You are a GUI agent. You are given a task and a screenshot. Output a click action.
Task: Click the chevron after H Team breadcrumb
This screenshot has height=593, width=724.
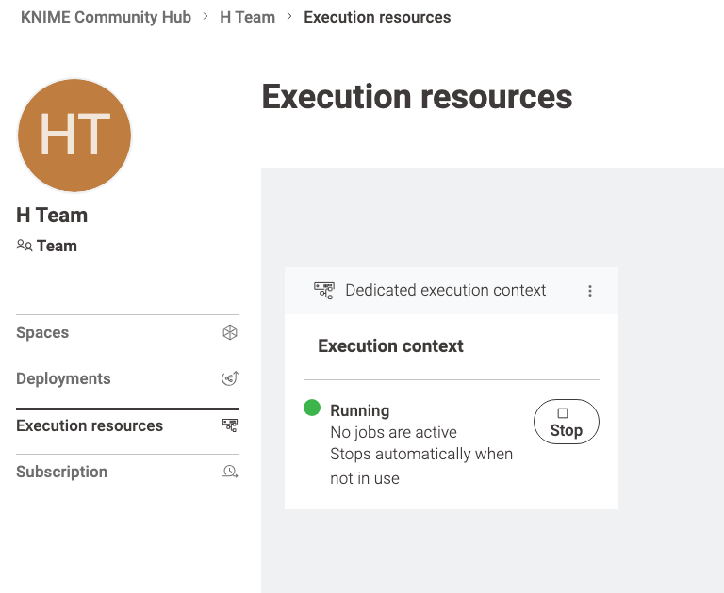[289, 17]
